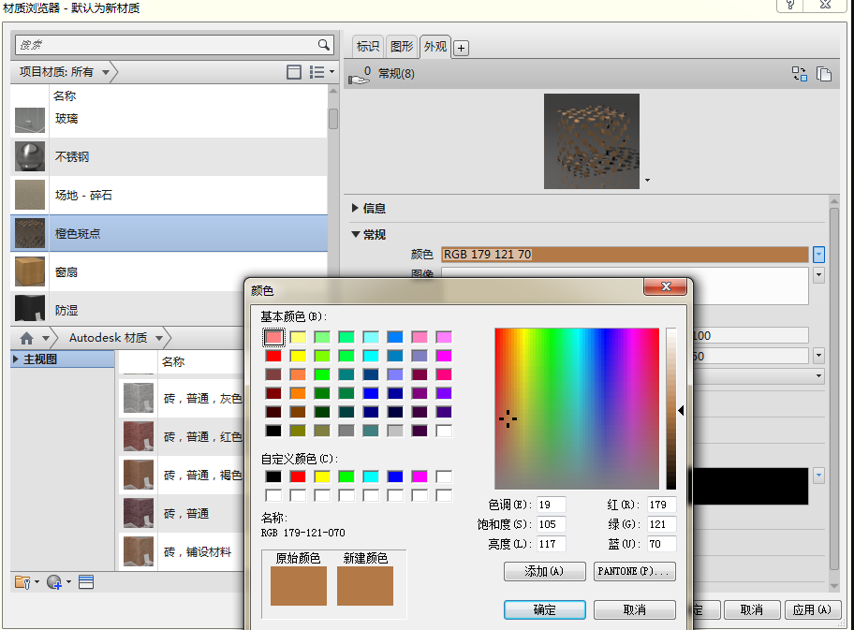The height and width of the screenshot is (630, 854).
Task: Click the replace asset icon
Action: click(x=800, y=74)
